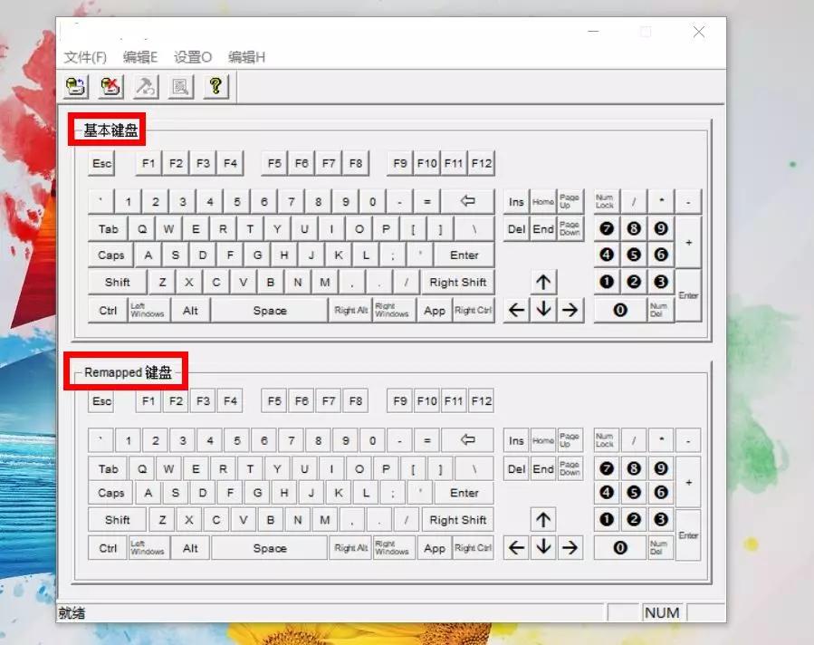
Task: Select numpad 5 on the 基本键盘
Action: (x=633, y=255)
